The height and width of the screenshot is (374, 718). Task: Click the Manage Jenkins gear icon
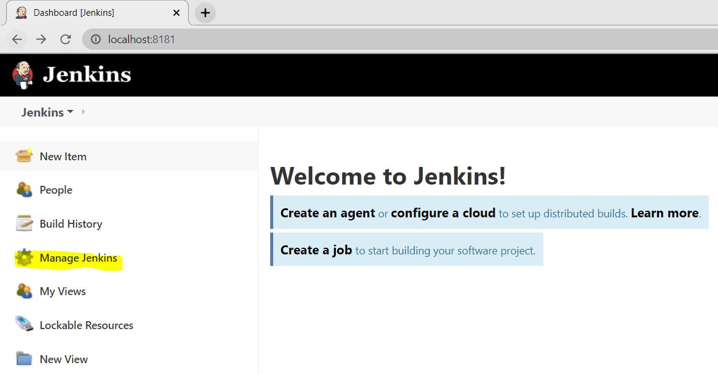24,257
